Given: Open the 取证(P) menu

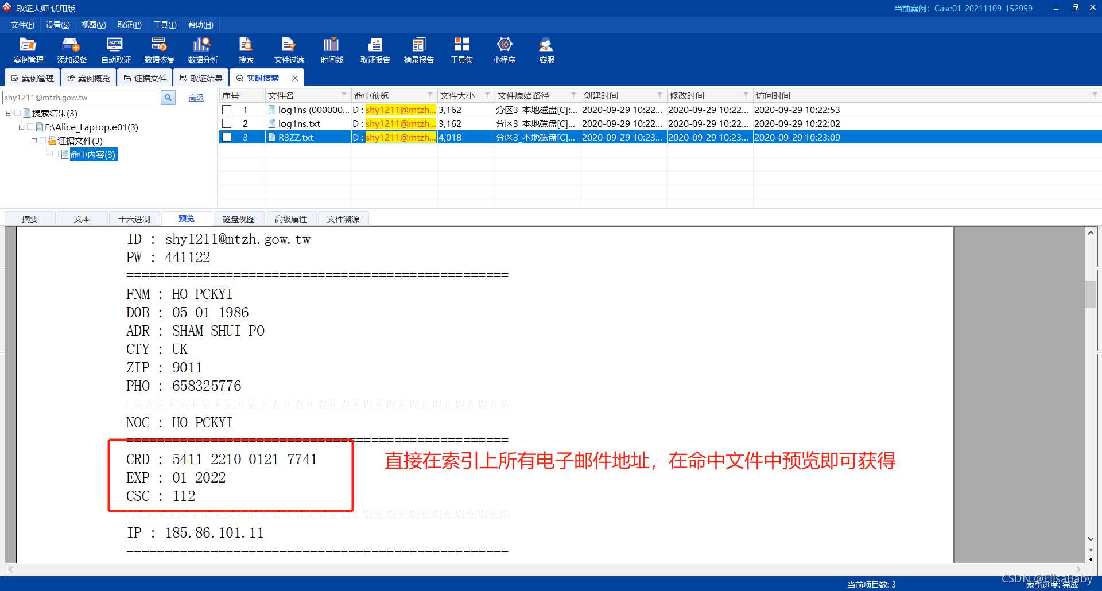Looking at the screenshot, I should [130, 25].
